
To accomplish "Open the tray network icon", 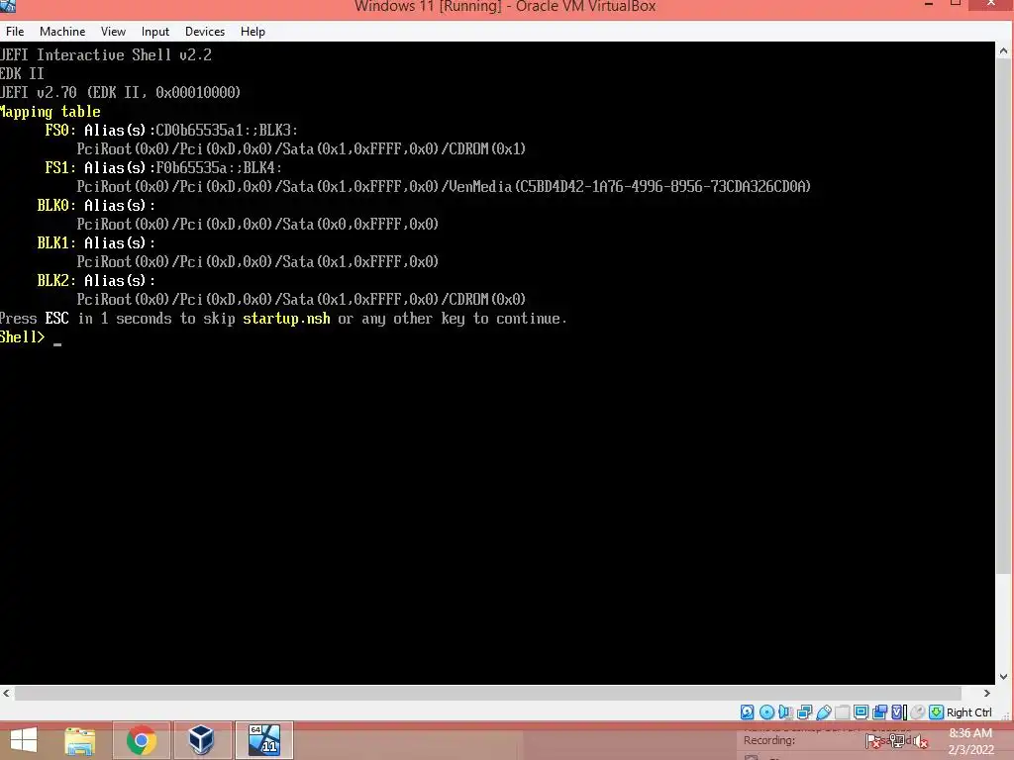I will click(897, 741).
